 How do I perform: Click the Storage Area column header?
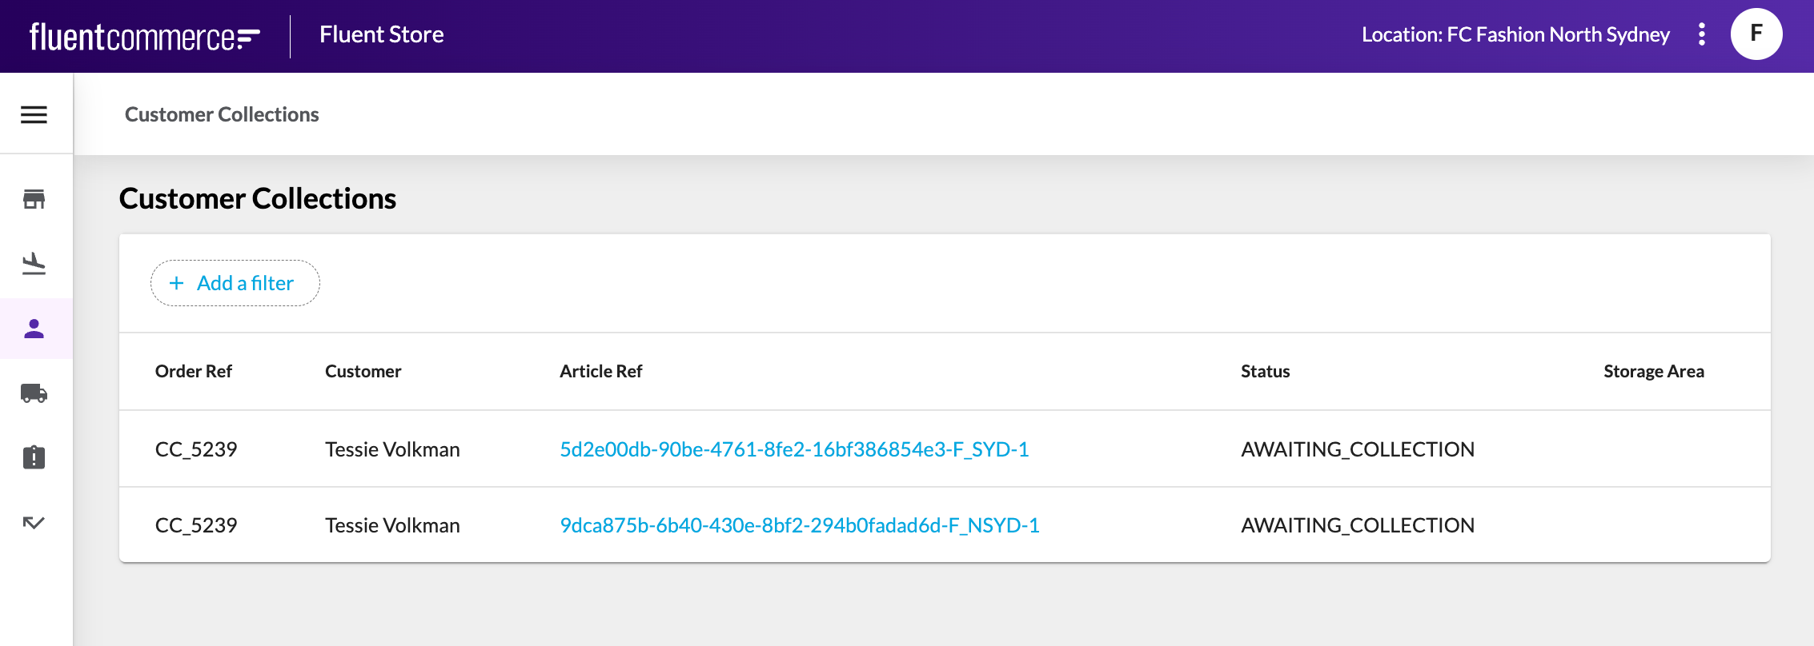tap(1653, 371)
